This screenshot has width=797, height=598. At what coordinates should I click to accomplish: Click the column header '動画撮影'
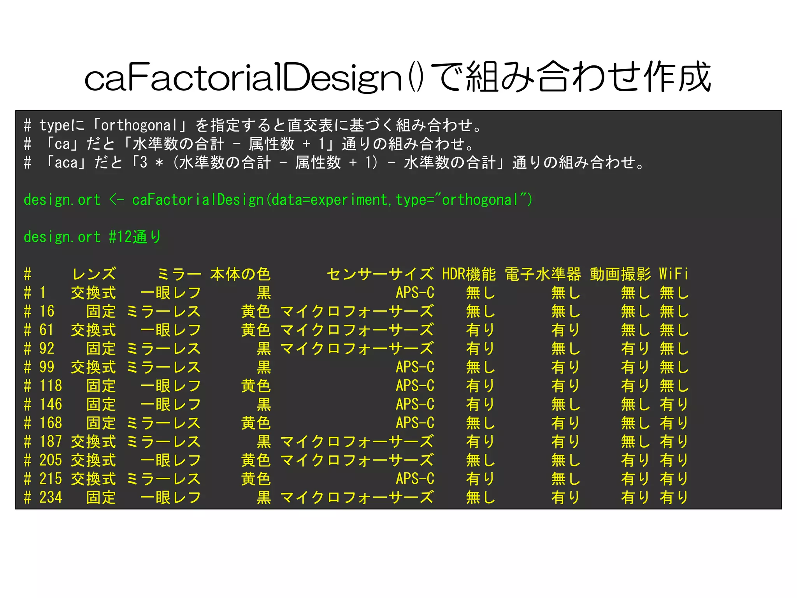click(620, 274)
